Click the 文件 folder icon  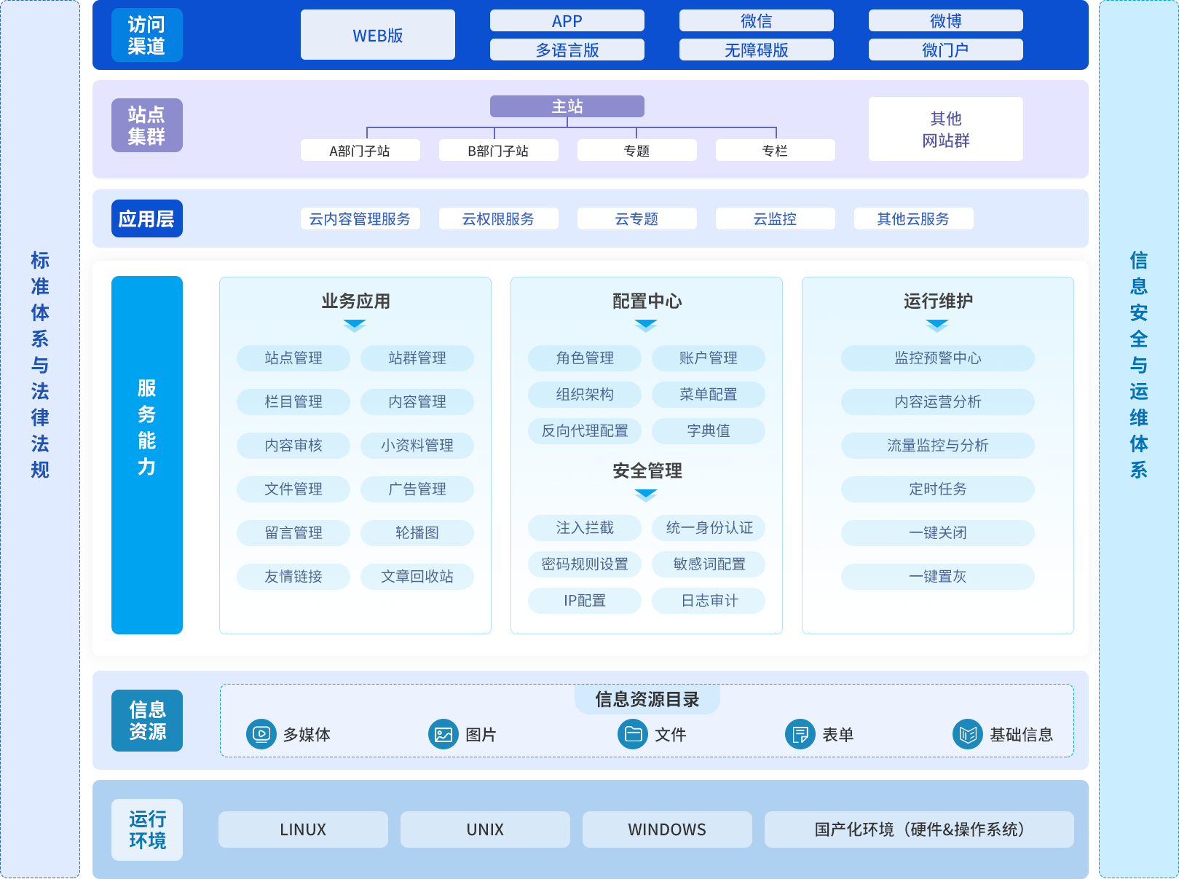(632, 734)
